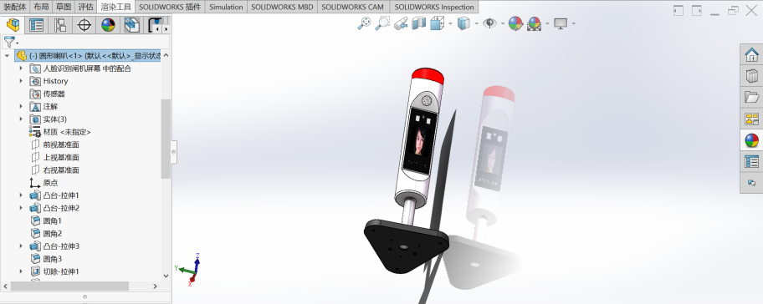763x304 pixels.
Task: Toggle the Section View tool
Action: pos(419,23)
